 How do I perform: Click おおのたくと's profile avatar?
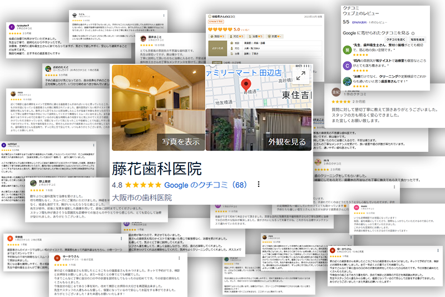[48, 68]
